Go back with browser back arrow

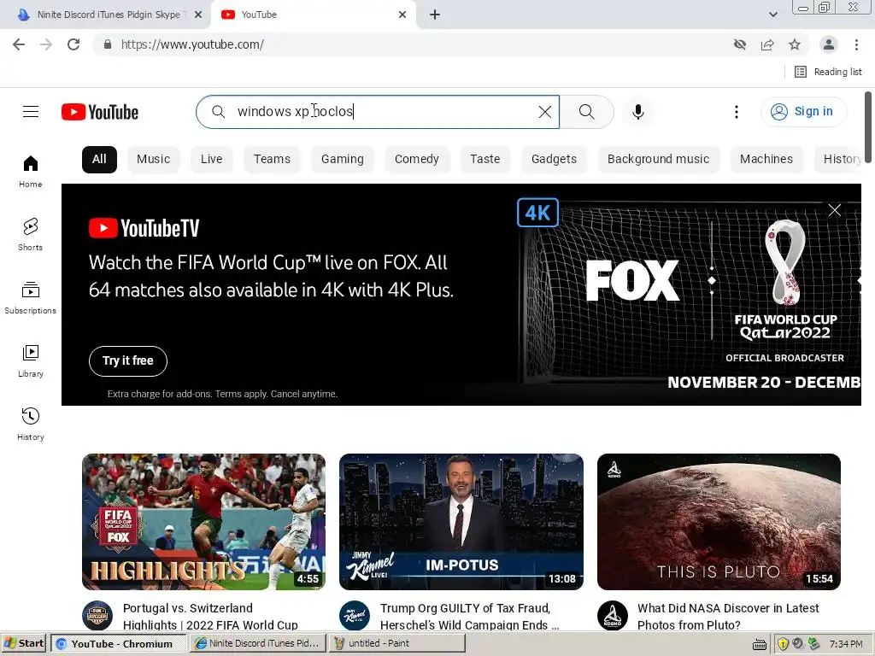[x=19, y=44]
